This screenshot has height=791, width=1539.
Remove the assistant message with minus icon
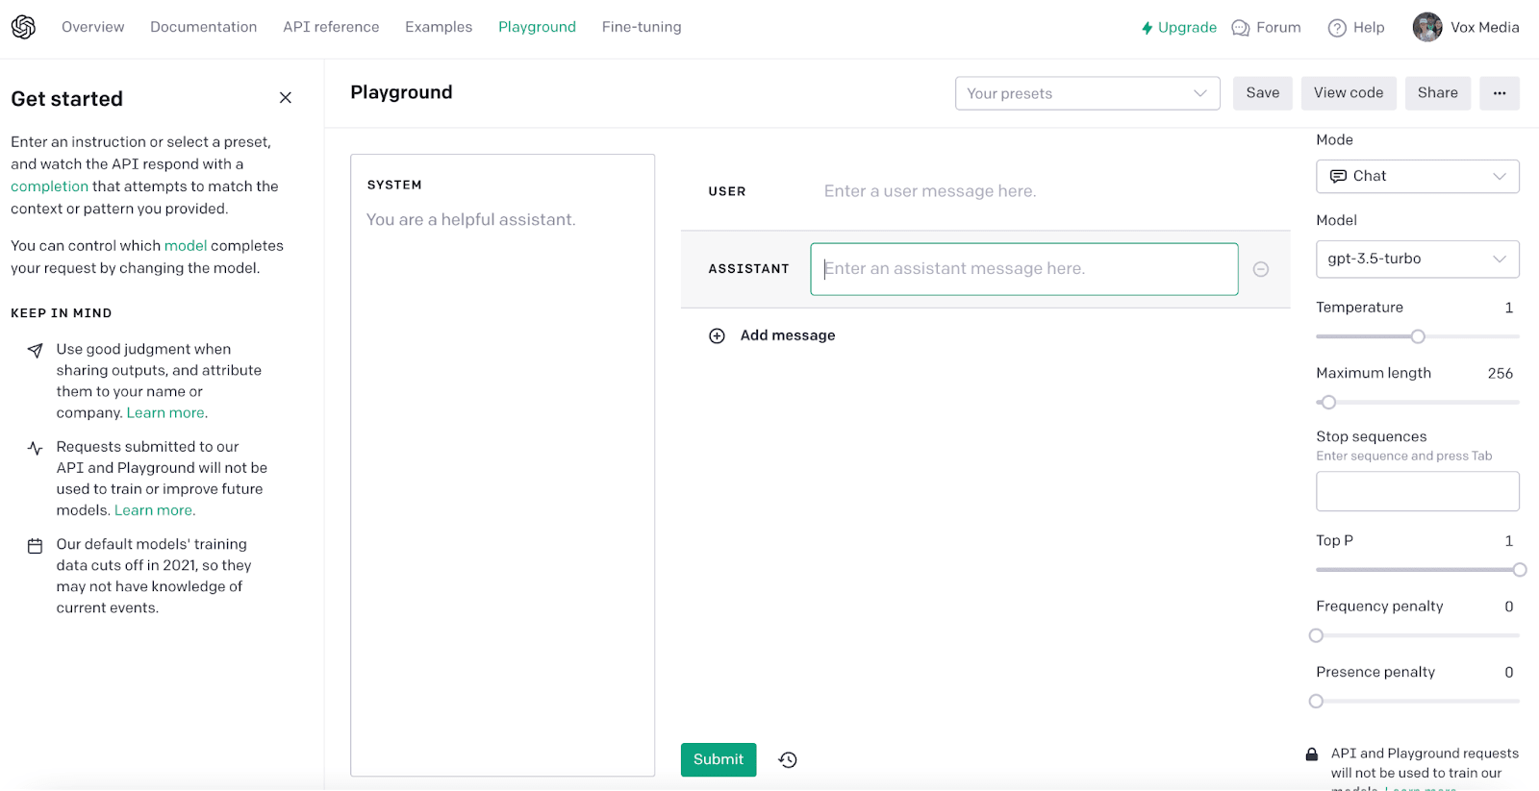pos(1261,269)
